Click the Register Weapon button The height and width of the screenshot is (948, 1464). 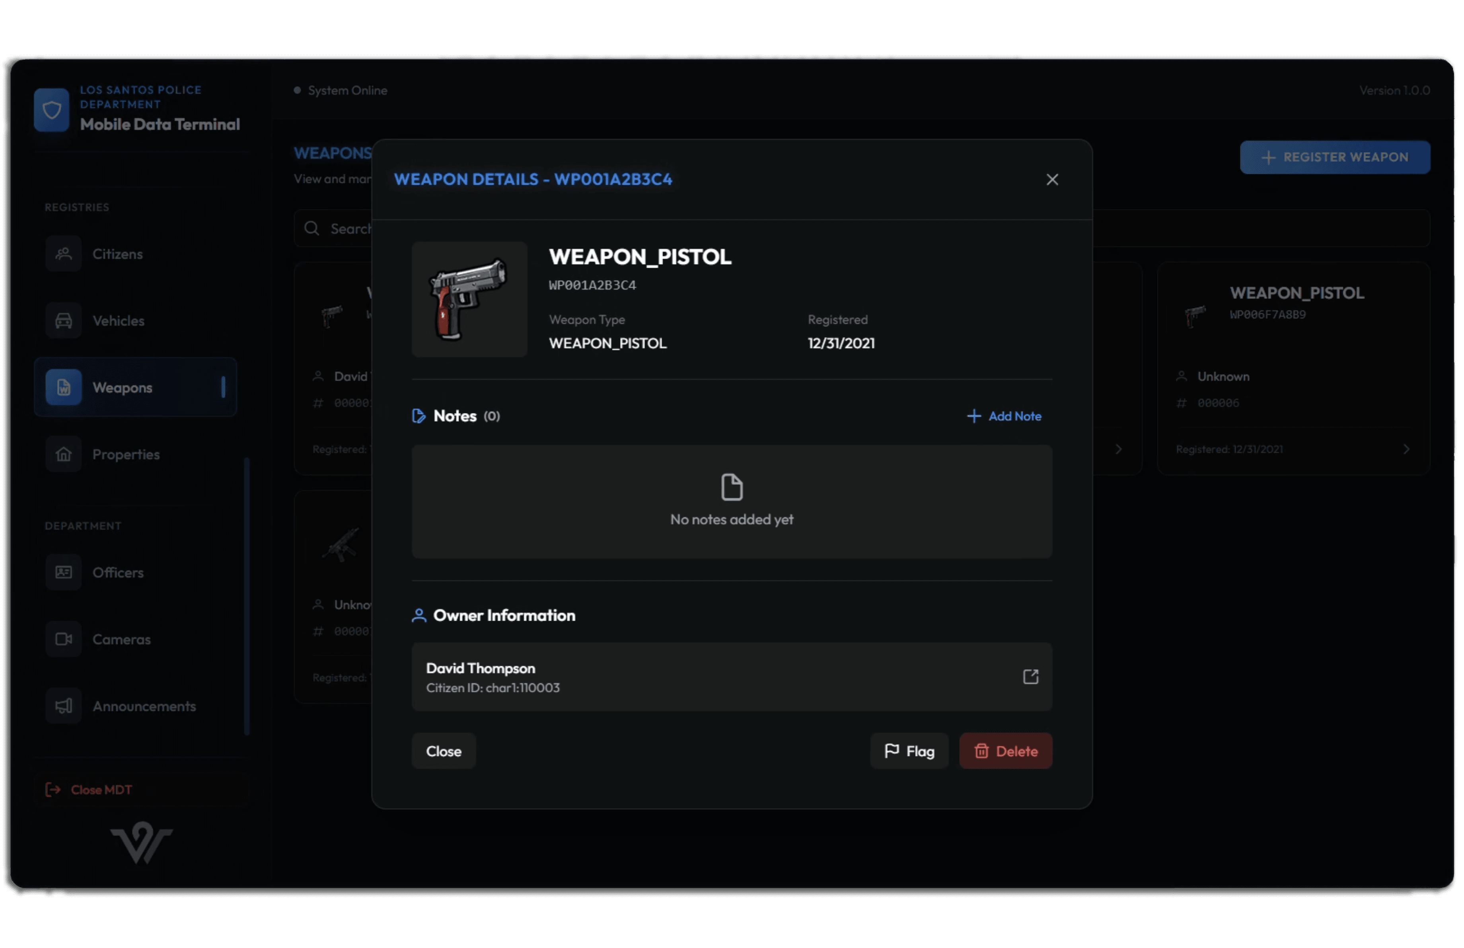pyautogui.click(x=1335, y=157)
